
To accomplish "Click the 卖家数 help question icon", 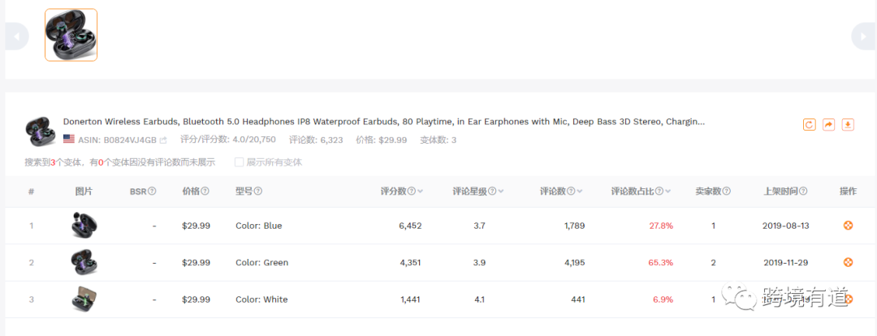I will pyautogui.click(x=727, y=192).
